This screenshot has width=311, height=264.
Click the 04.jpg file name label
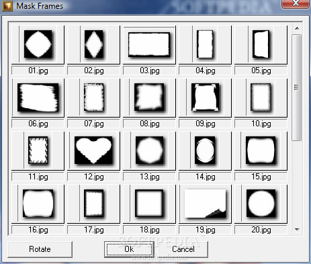[205, 71]
